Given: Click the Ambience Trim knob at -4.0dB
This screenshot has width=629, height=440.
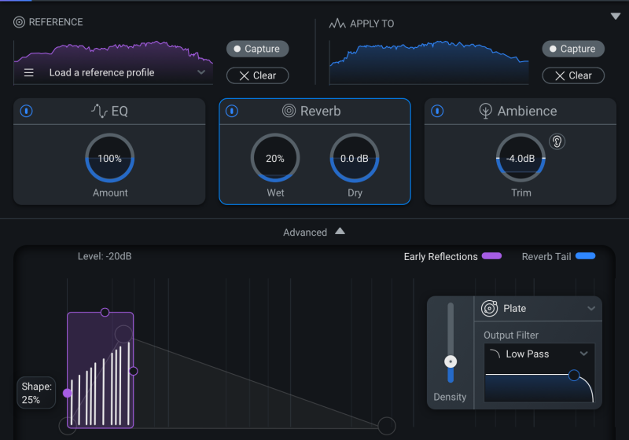Looking at the screenshot, I should 520,158.
